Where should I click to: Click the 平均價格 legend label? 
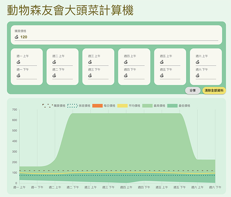tap(134, 106)
